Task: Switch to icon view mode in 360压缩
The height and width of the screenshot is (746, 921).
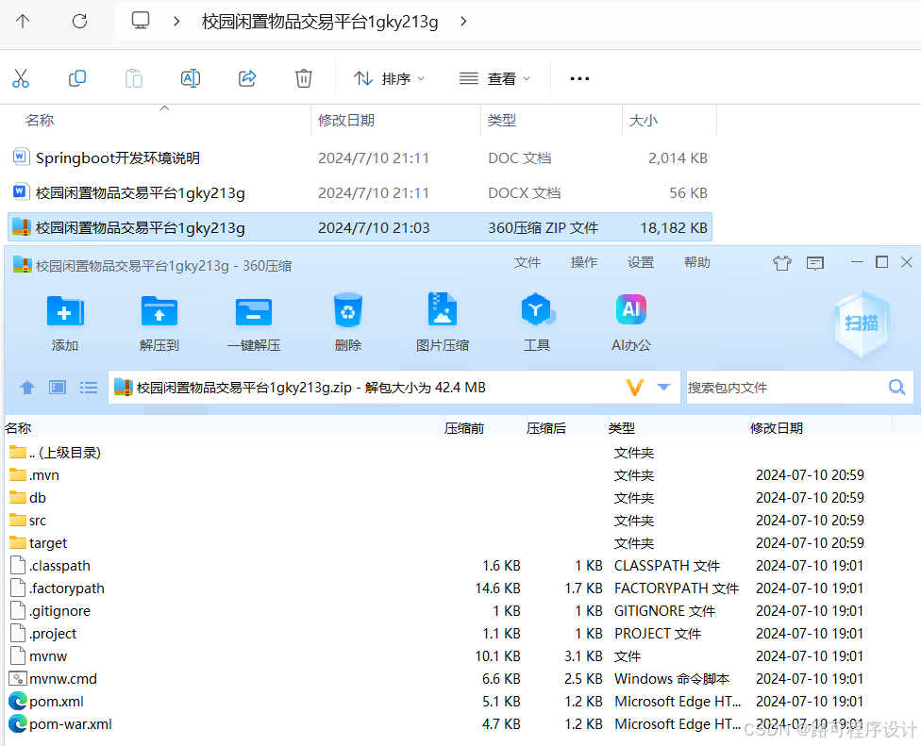Action: point(58,388)
